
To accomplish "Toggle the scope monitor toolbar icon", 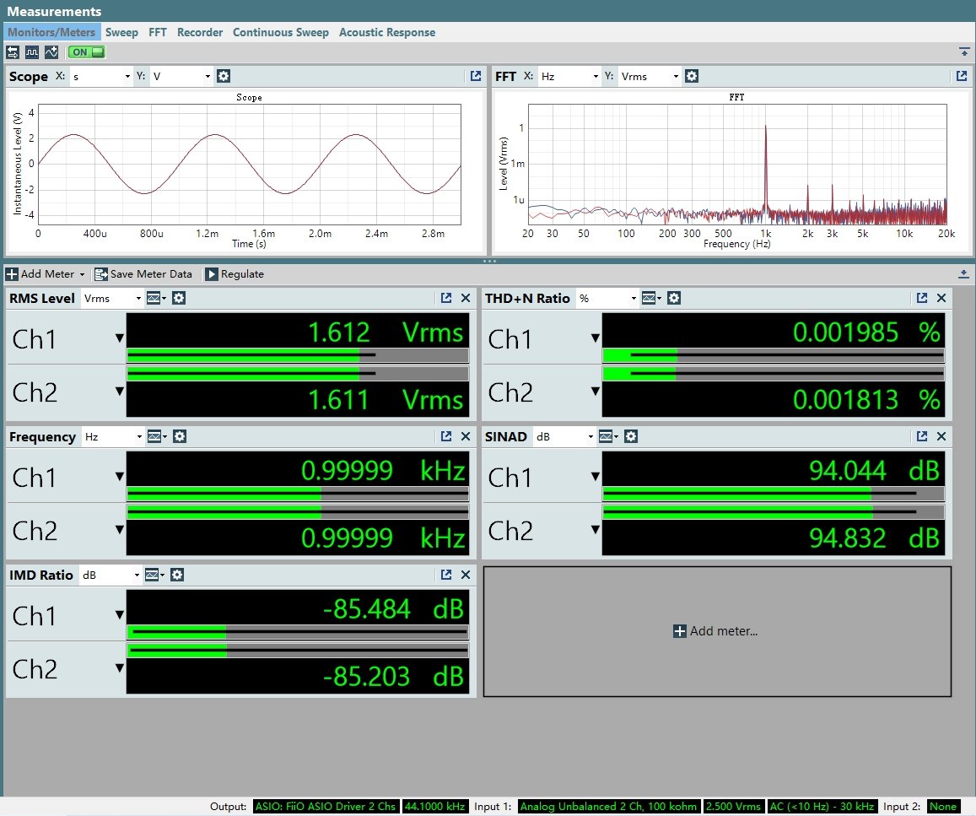I will tap(32, 52).
